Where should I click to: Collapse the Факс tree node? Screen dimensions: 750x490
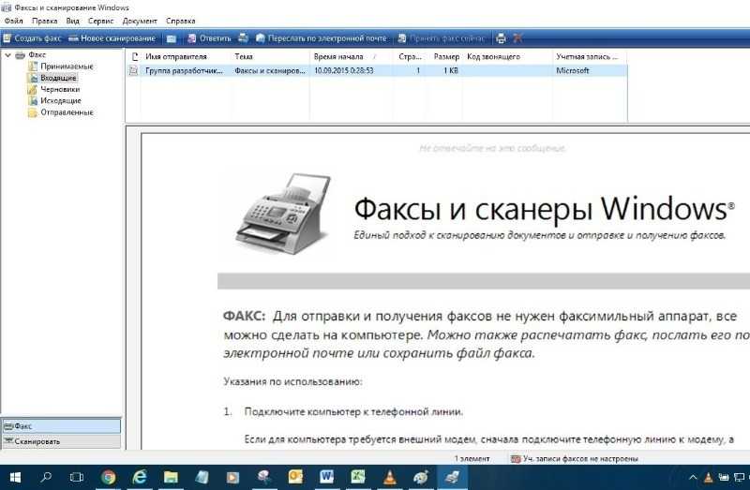pos(8,55)
